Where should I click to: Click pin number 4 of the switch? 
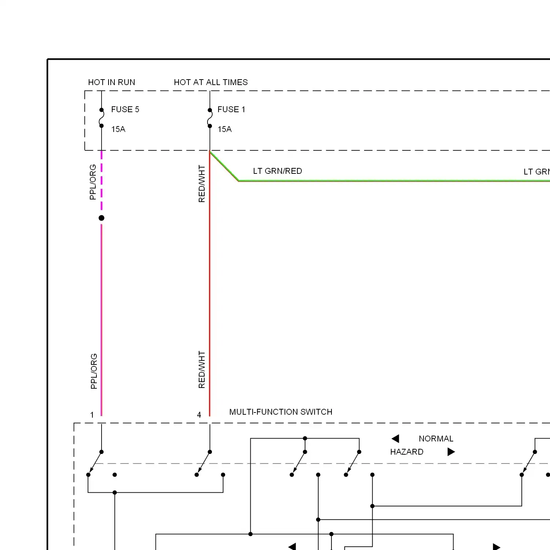199,415
